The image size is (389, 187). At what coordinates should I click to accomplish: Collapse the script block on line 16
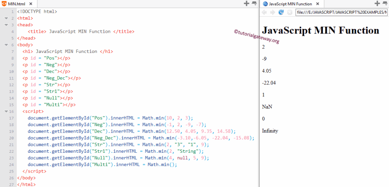pos(6,111)
